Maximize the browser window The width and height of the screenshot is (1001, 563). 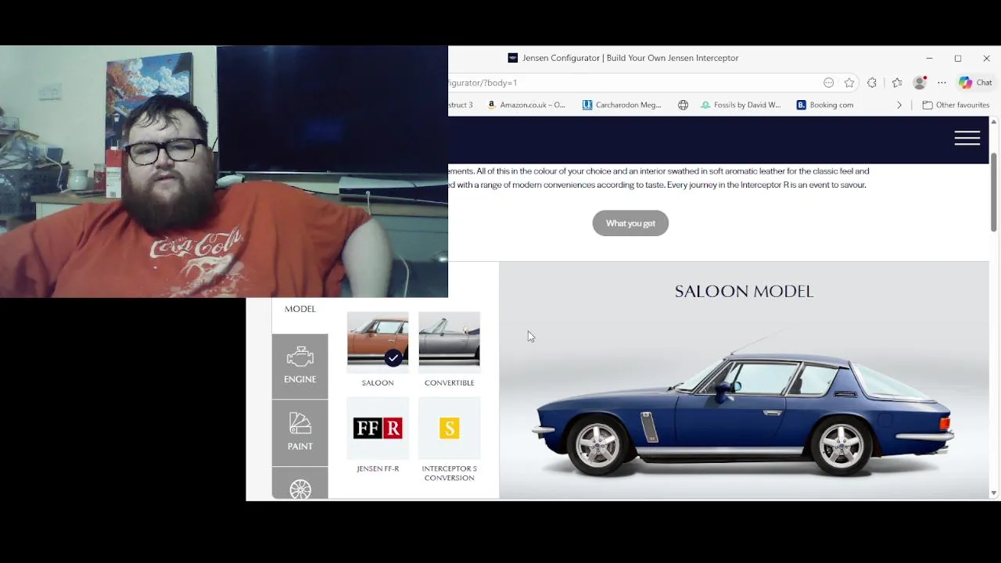(x=958, y=58)
